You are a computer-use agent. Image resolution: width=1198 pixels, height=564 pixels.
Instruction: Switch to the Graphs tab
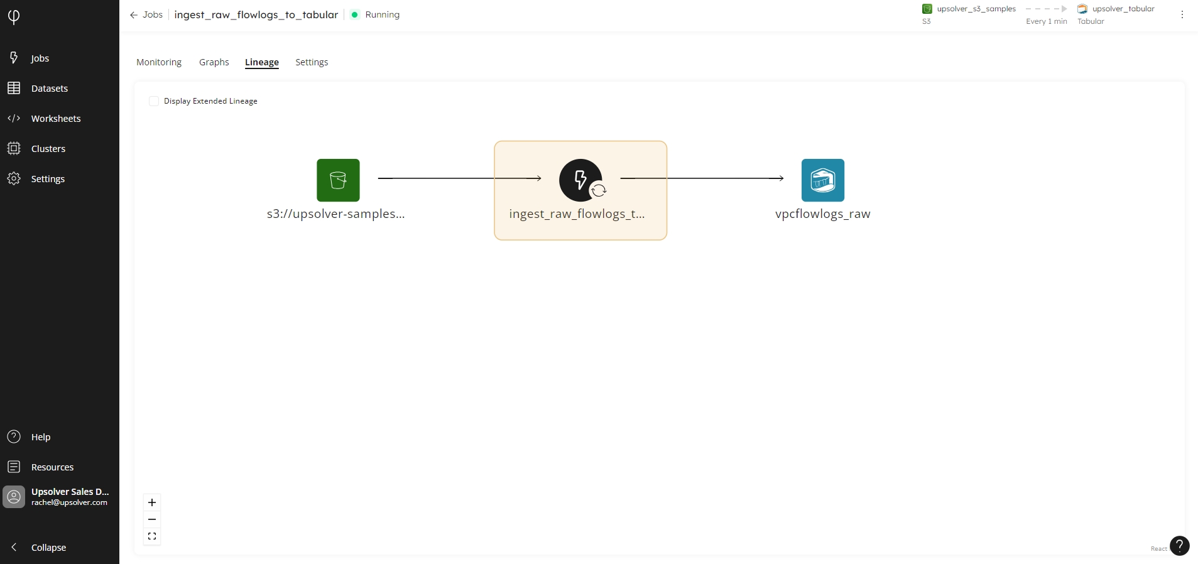point(214,62)
